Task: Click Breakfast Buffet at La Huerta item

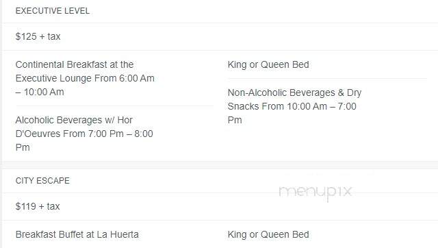Action: [77, 234]
